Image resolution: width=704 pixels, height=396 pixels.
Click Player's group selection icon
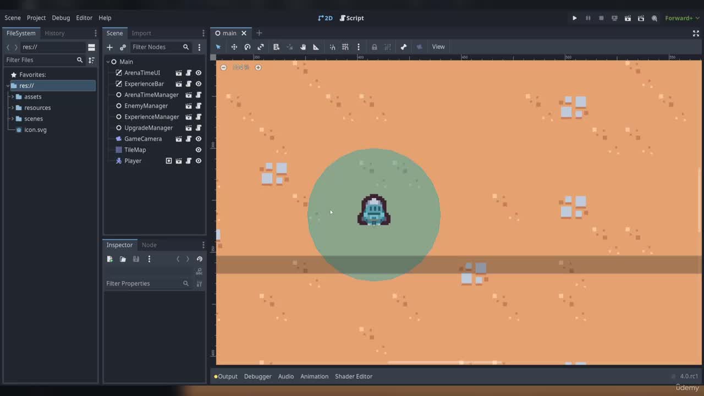169,161
